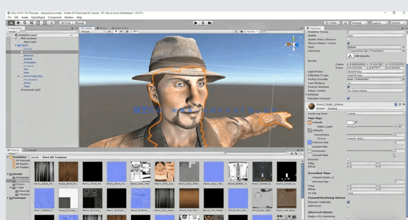
Task: Open the Quality dropdown in Inspector
Action: 376,36
